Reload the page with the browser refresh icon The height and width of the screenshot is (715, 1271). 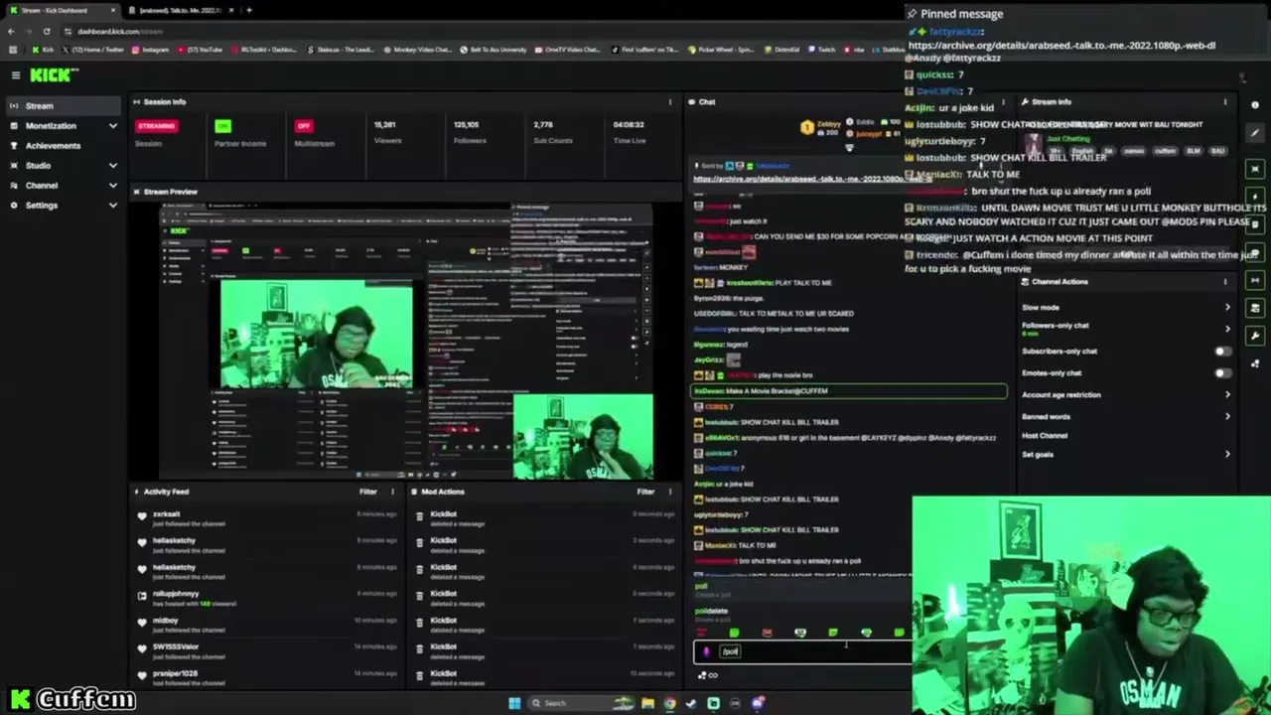point(47,31)
